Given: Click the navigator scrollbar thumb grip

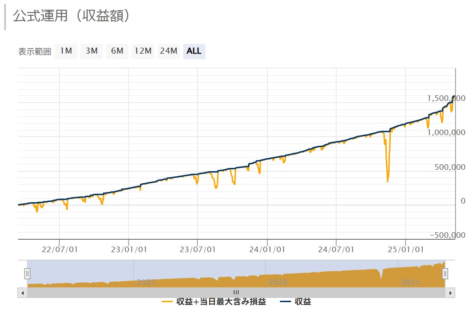Looking at the screenshot, I should coord(236,292).
